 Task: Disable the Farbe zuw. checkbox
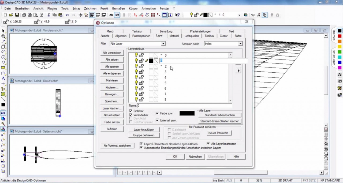point(157,113)
